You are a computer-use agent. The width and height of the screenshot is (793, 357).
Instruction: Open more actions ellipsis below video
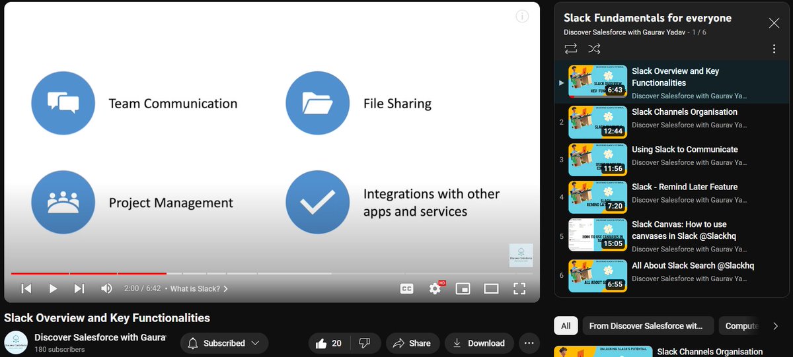pyautogui.click(x=528, y=343)
